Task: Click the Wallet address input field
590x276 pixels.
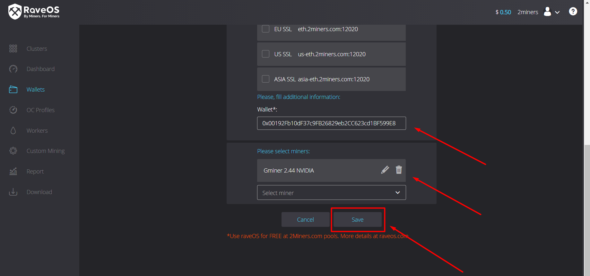Action: pyautogui.click(x=331, y=123)
